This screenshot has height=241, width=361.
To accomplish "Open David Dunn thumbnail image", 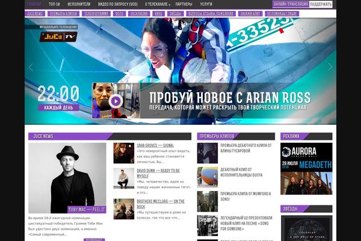I will click(123, 178).
